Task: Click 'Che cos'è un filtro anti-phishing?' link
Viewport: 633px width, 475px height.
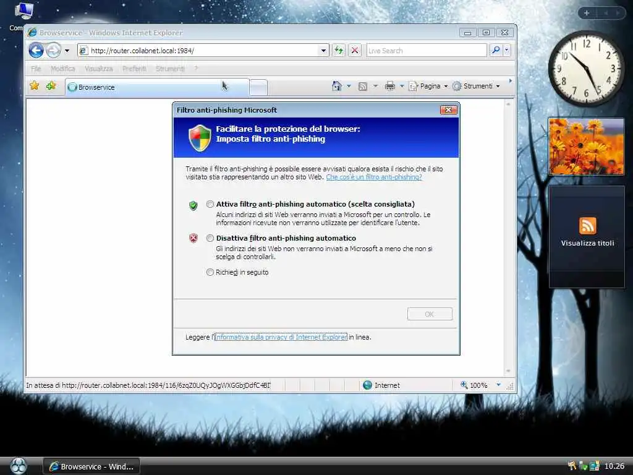Action: click(x=374, y=177)
